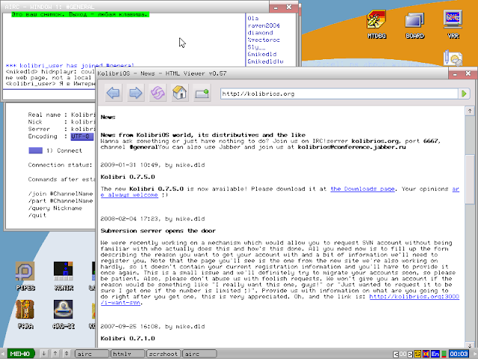Click the '/query Nickname' command text

click(55, 208)
